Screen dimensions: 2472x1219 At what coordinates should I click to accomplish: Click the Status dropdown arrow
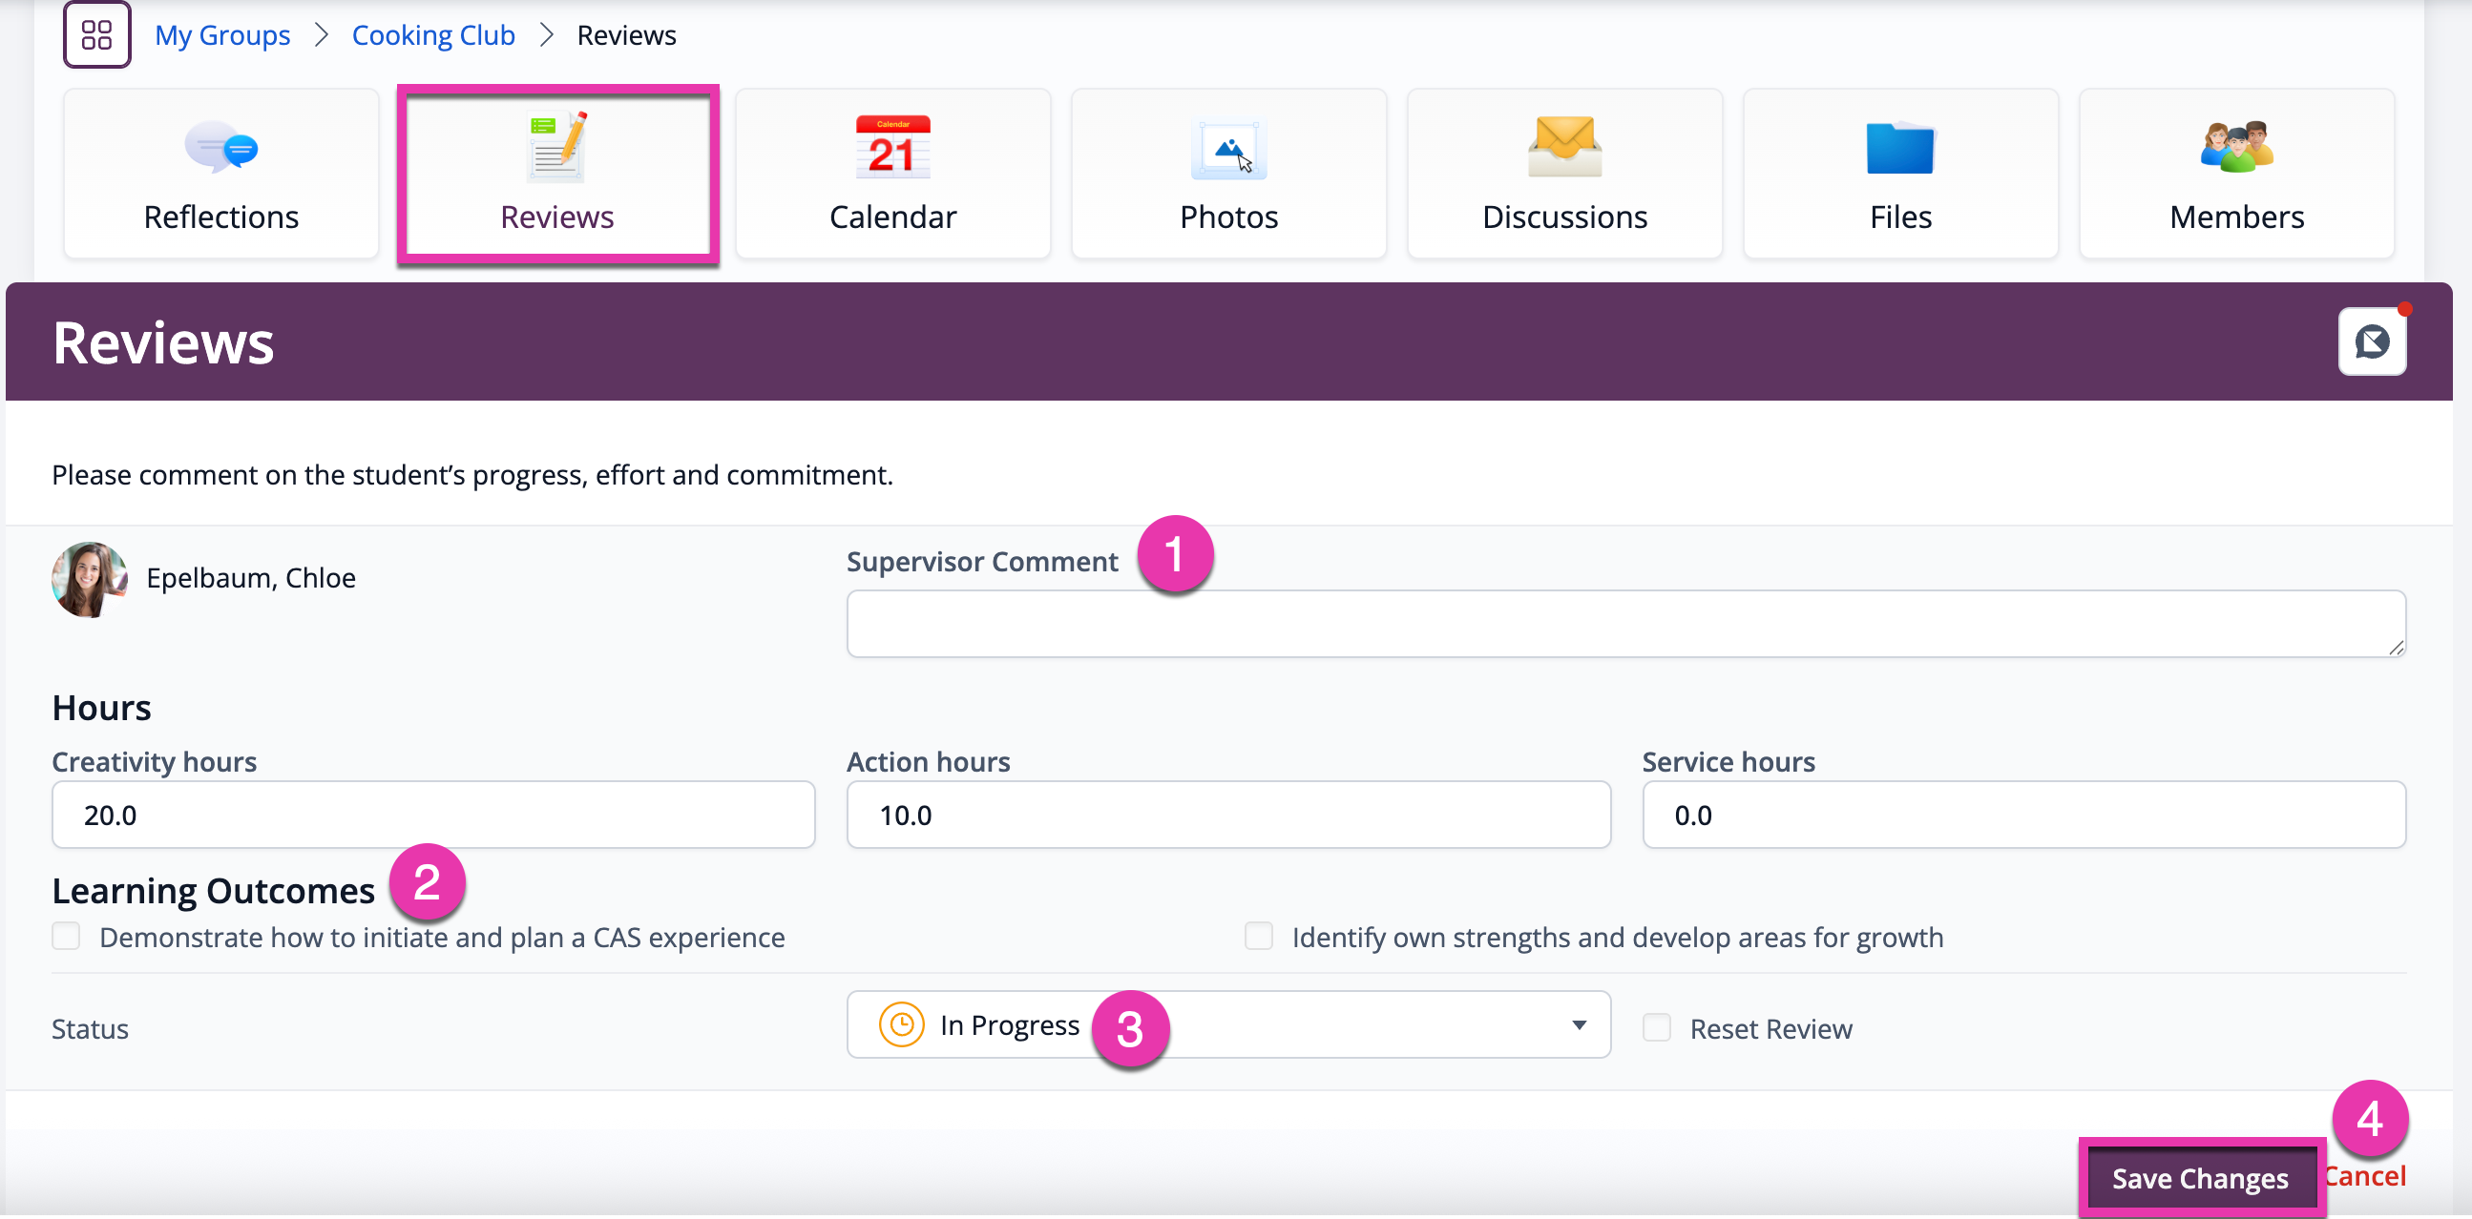tap(1579, 1025)
